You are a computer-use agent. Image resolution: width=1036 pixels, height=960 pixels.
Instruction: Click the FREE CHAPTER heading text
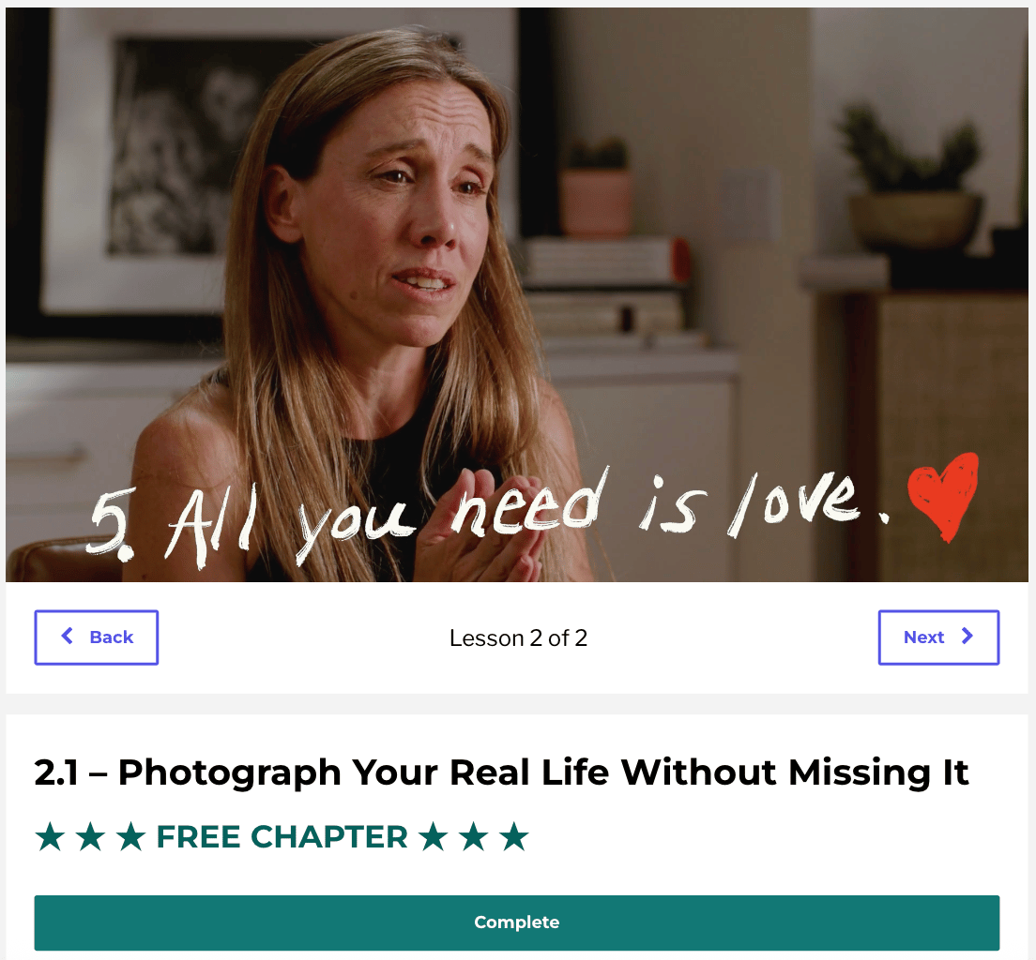(x=282, y=836)
